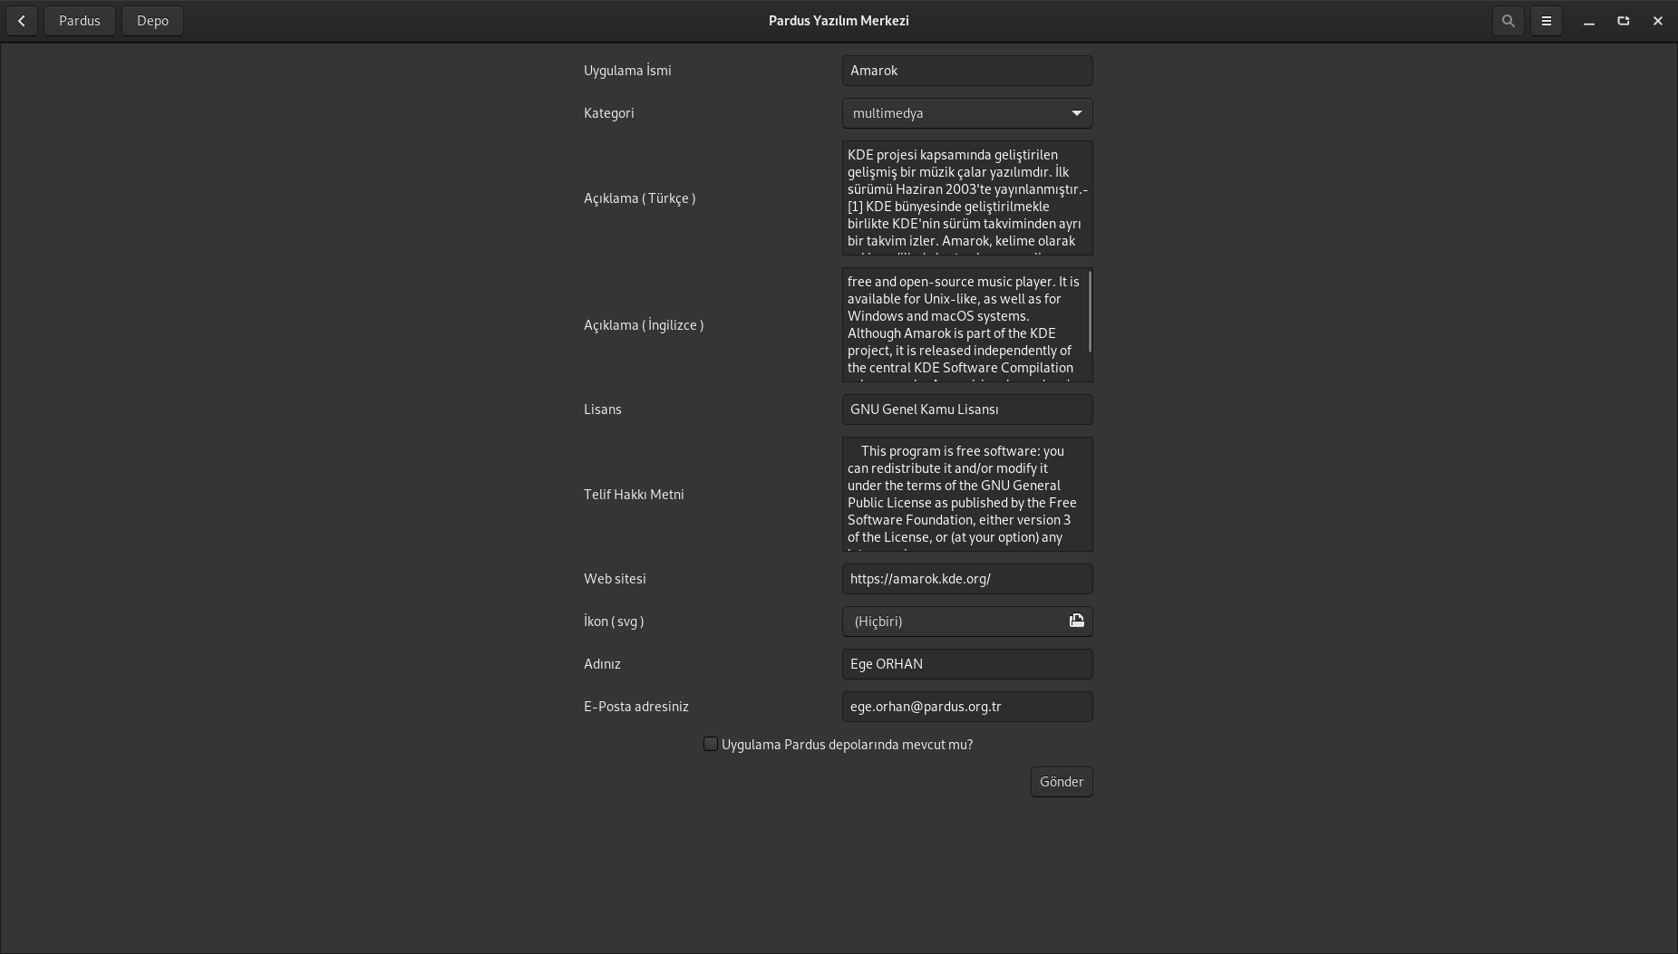Focus the E-Posta adresiniz field
Image resolution: width=1678 pixels, height=954 pixels.
(966, 707)
